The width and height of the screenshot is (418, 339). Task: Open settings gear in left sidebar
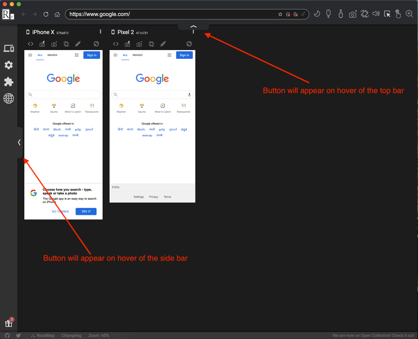[9, 65]
